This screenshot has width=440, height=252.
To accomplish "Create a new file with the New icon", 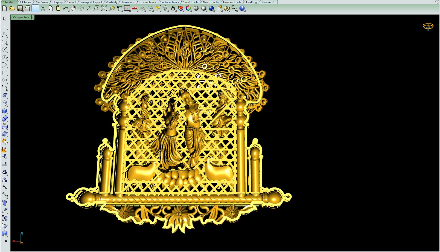I will point(4,8).
